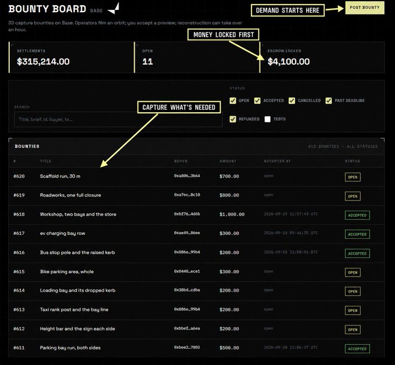The height and width of the screenshot is (365, 395).
Task: Click the OPEN badge on Roadworks row
Action: click(x=353, y=196)
